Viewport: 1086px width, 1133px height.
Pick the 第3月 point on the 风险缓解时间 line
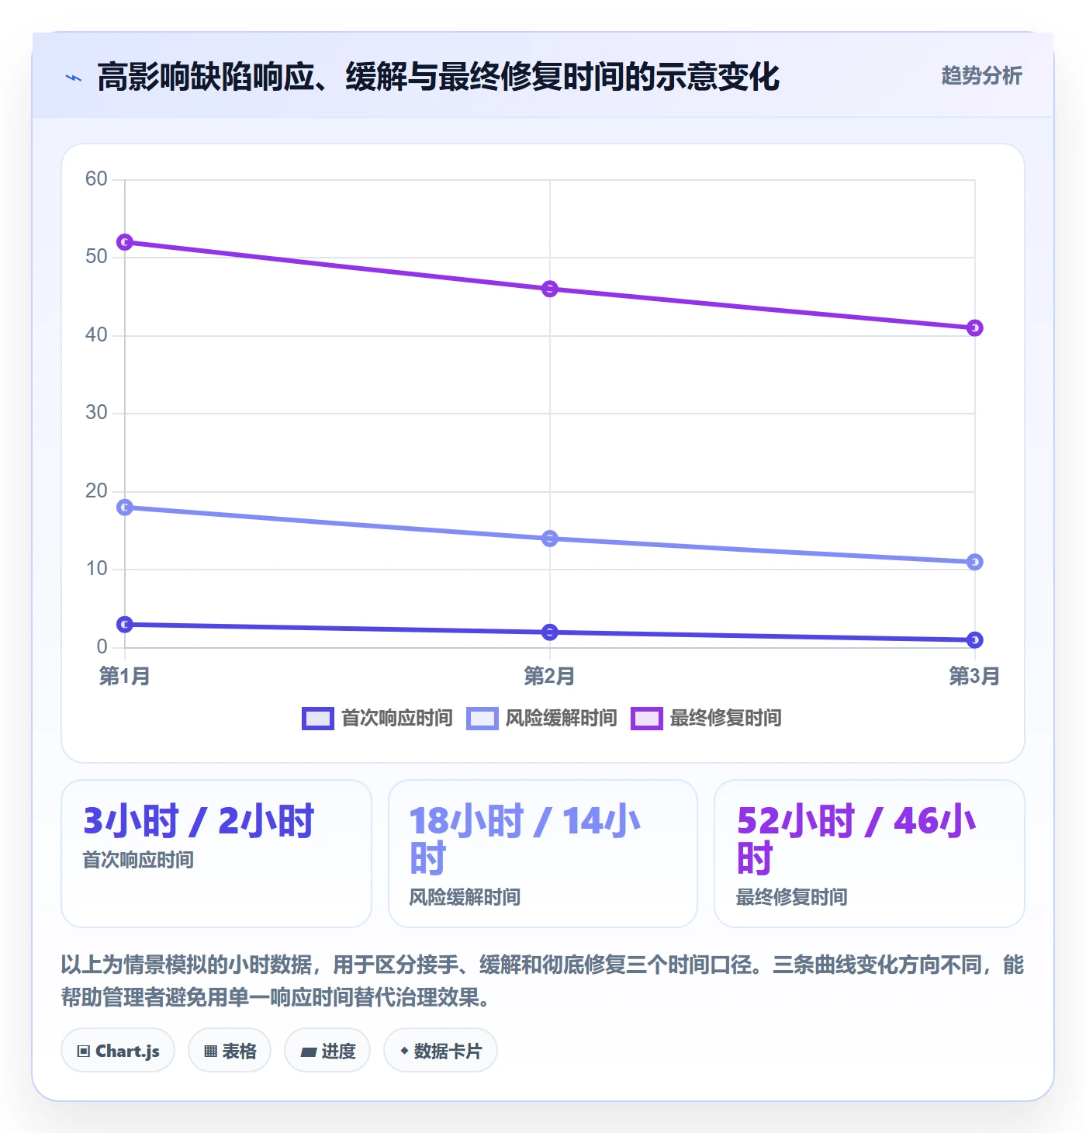point(975,562)
